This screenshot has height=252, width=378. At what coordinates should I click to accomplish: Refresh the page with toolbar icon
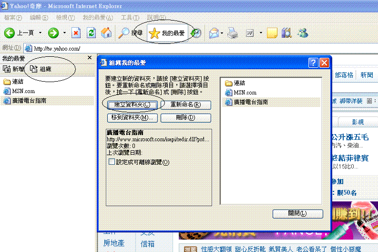coord(92,33)
